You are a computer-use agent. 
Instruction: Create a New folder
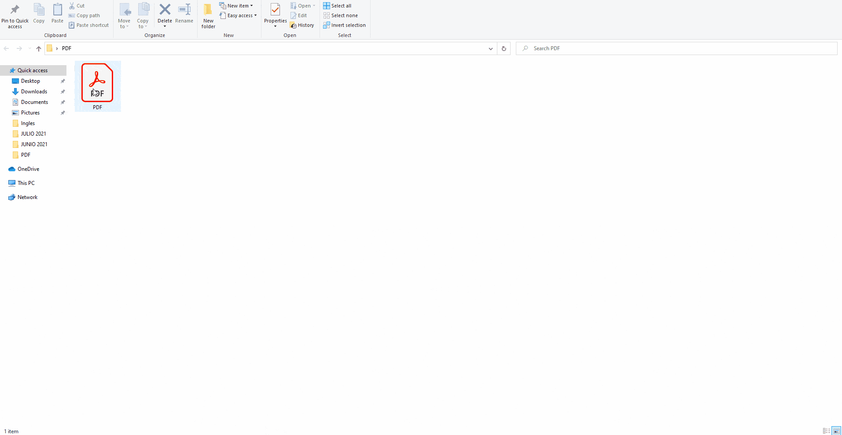[x=208, y=15]
